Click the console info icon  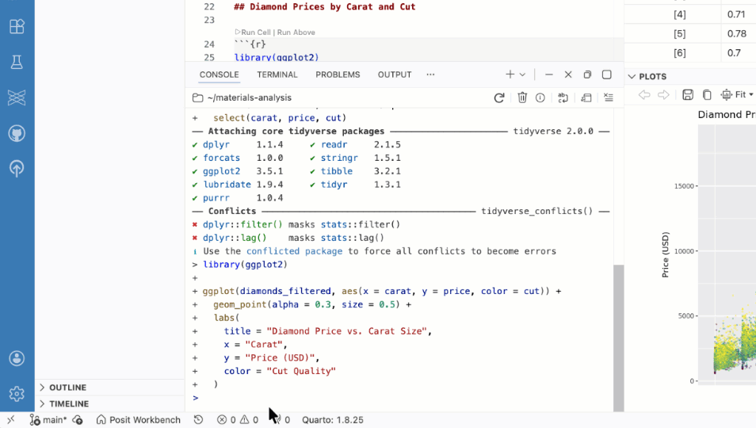(540, 98)
